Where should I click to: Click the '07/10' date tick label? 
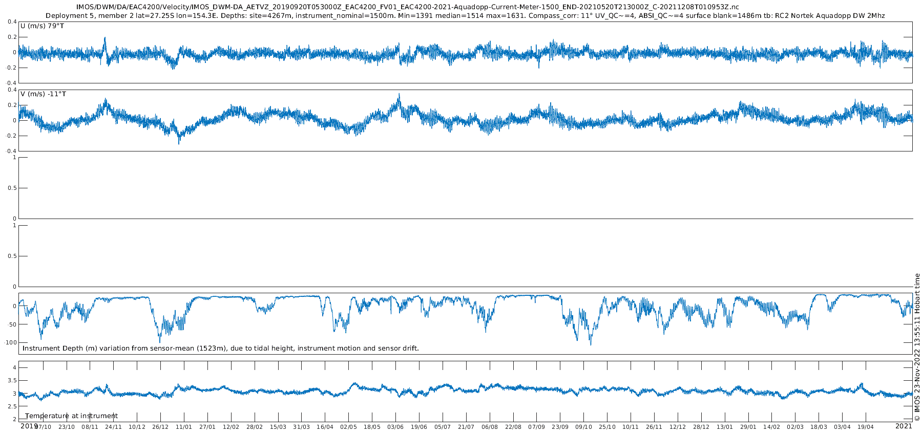pos(43,427)
